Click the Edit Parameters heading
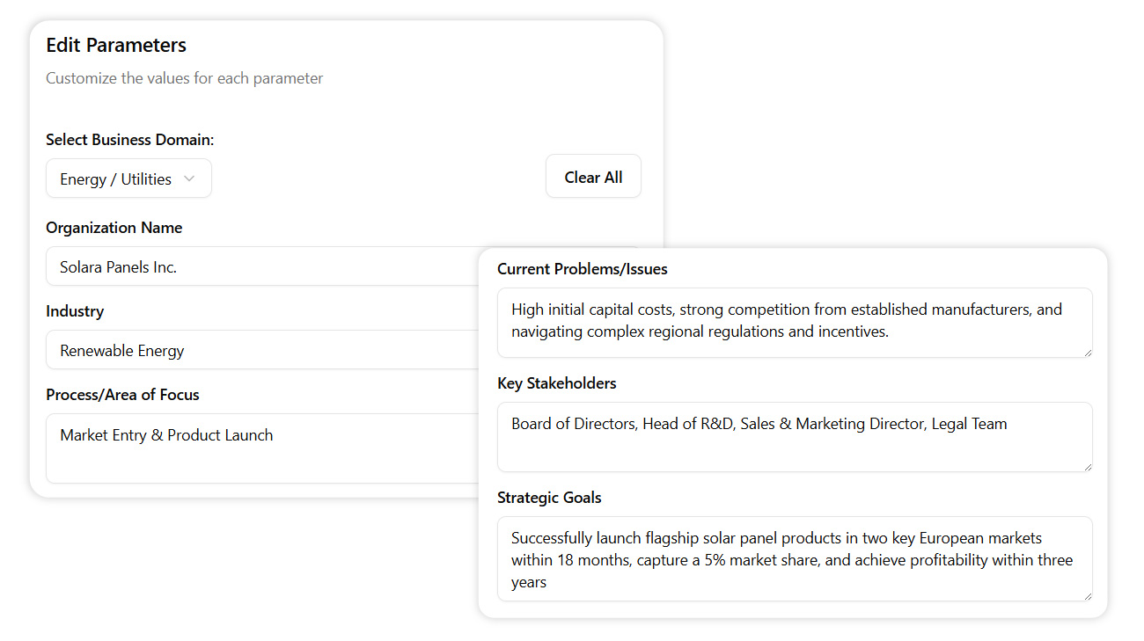The image size is (1144, 641). pos(116,45)
